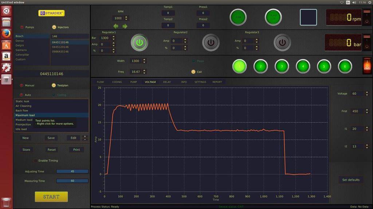Viewport: 373px width, 209px height.
Task: Switch to the CODING tab
Action: (117, 82)
